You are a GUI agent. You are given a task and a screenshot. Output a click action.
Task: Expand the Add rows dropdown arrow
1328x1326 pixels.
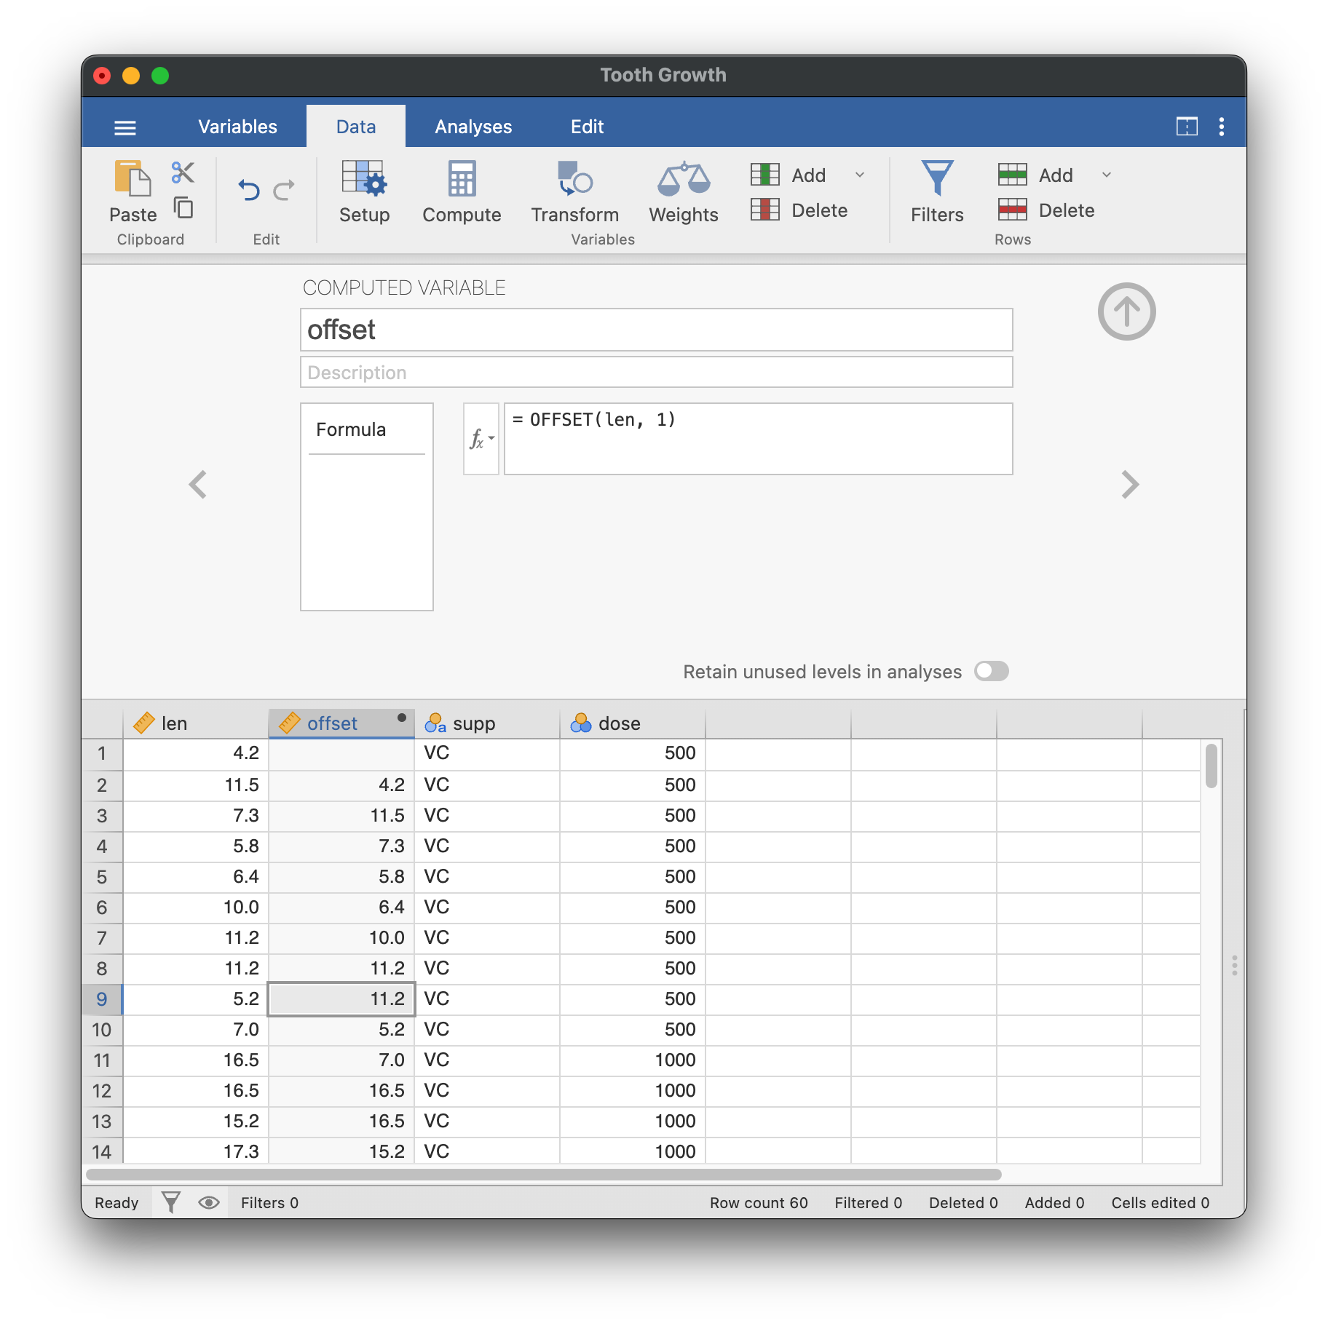coord(1107,175)
